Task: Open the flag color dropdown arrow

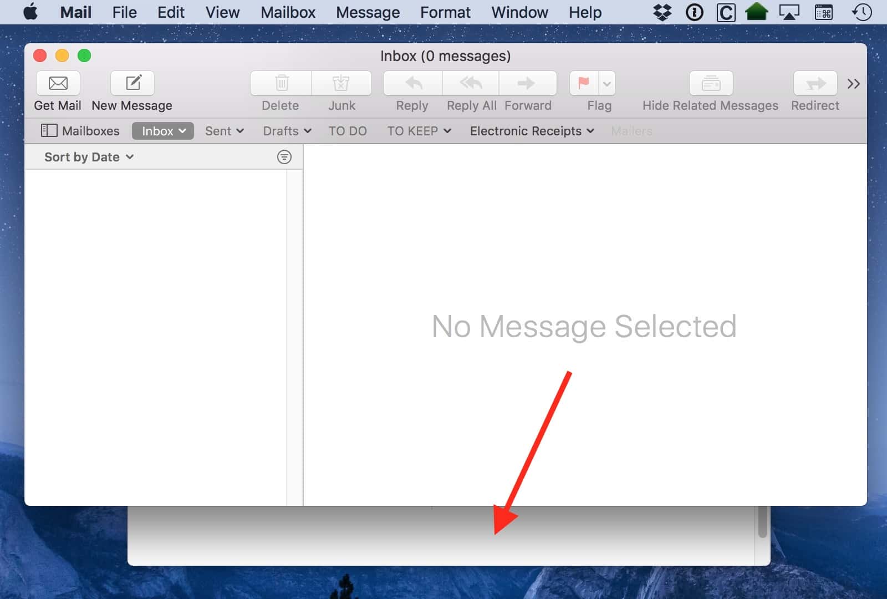Action: [607, 84]
